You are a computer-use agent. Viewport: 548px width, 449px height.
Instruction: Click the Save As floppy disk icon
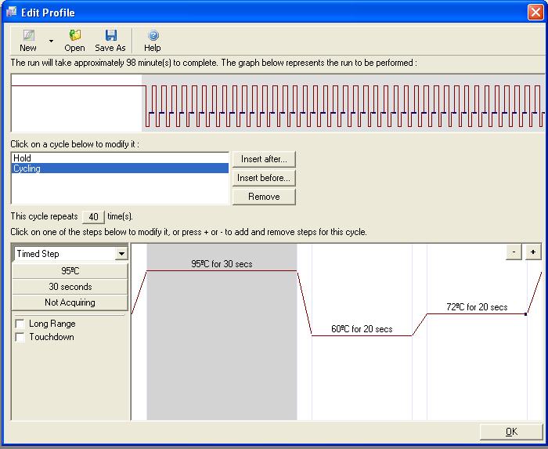pyautogui.click(x=111, y=35)
